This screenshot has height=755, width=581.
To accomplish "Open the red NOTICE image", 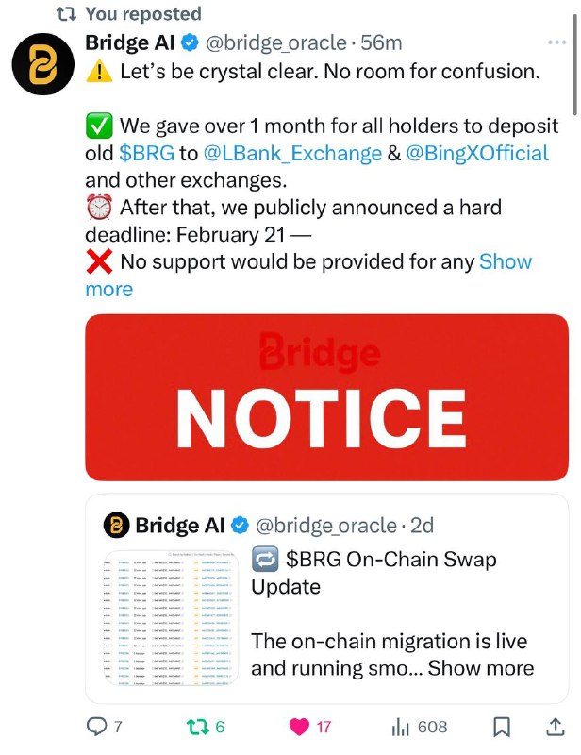I will 327,397.
